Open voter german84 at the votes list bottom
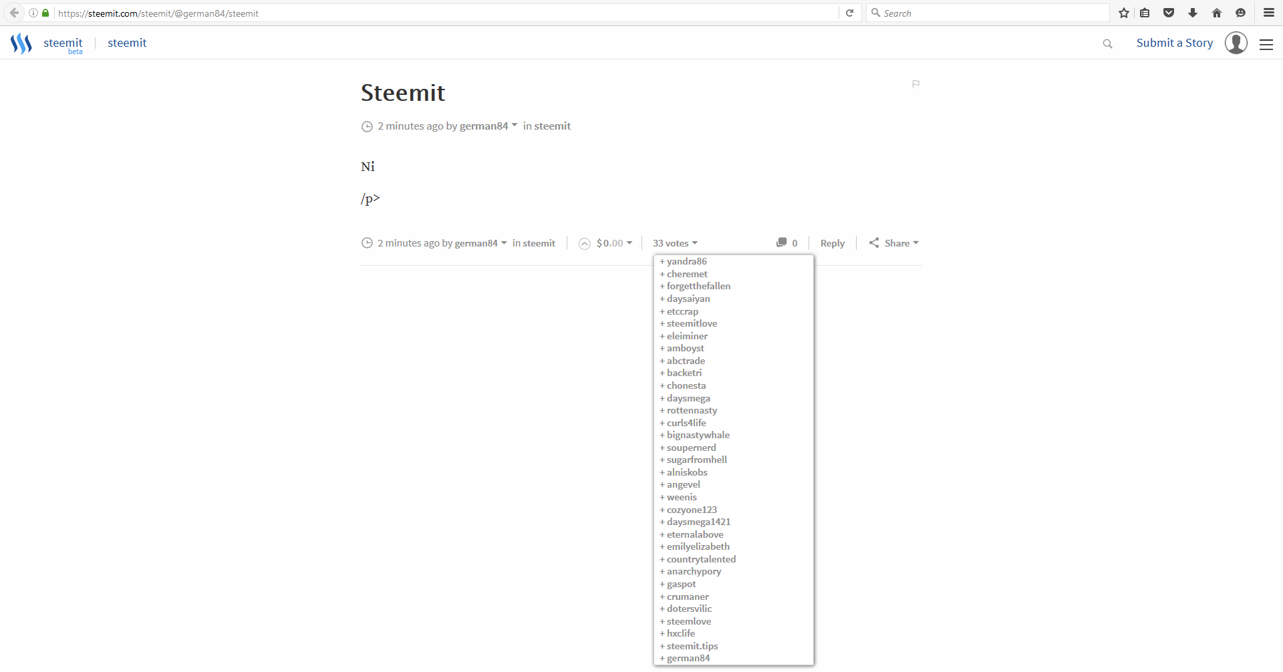1283x672 pixels. [x=688, y=658]
